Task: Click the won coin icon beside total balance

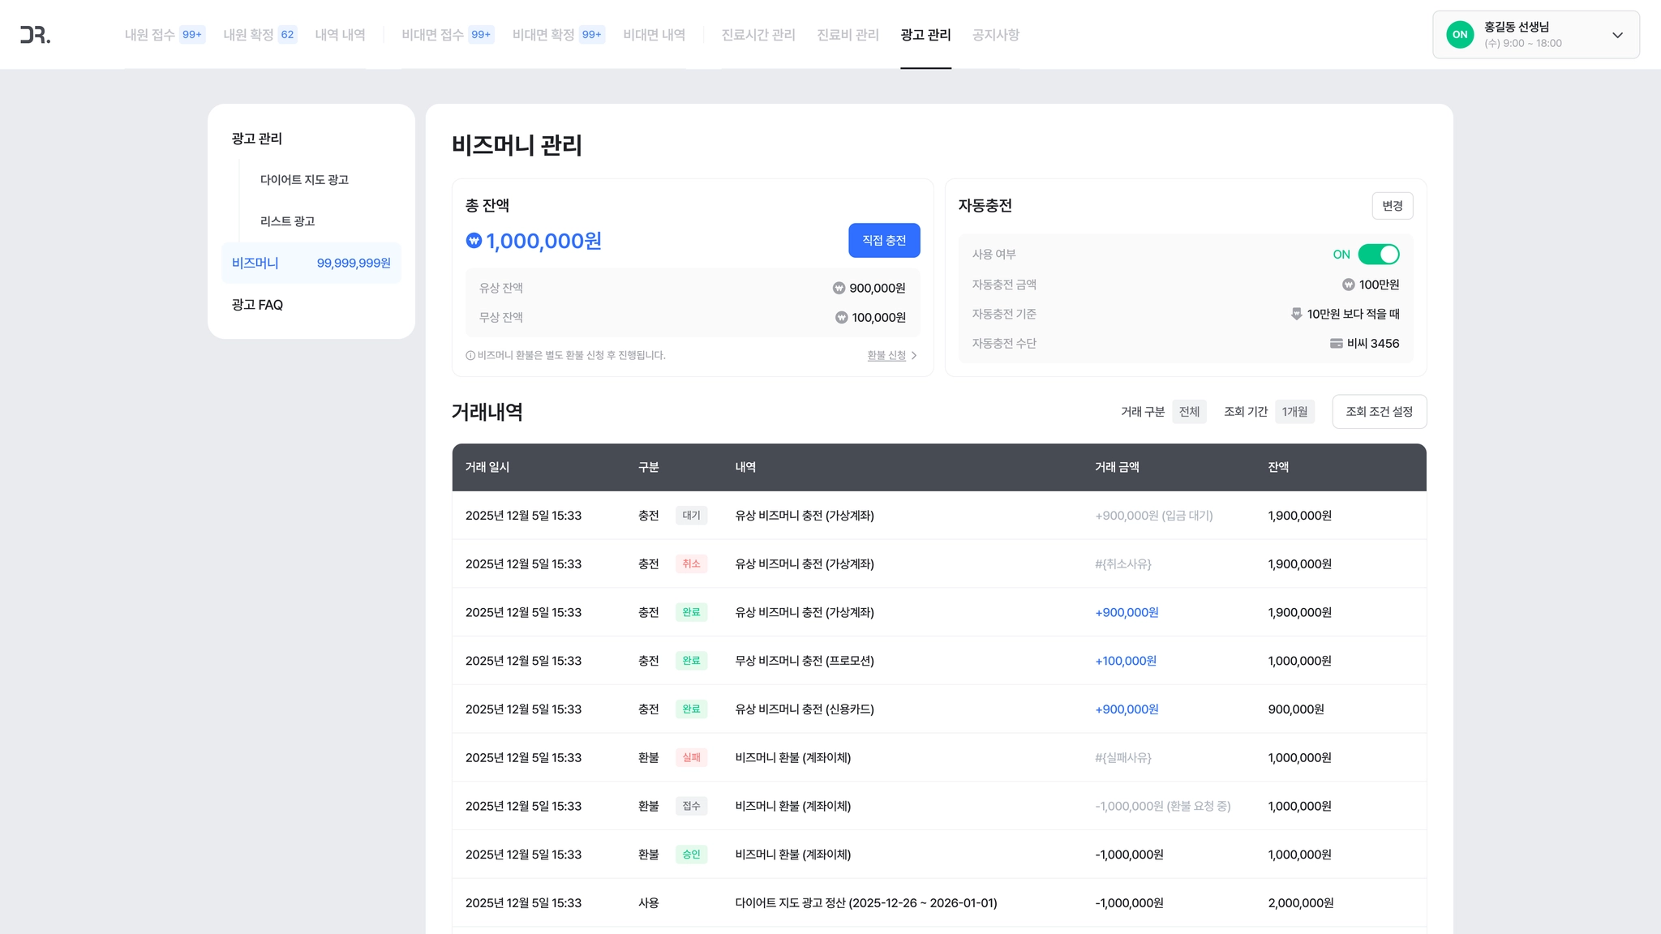Action: pyautogui.click(x=474, y=241)
